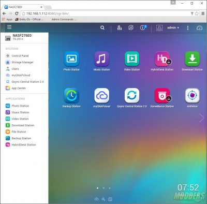Switch to third desktop page dot
Viewport: 207px width, 204px height.
pyautogui.click(x=110, y=188)
